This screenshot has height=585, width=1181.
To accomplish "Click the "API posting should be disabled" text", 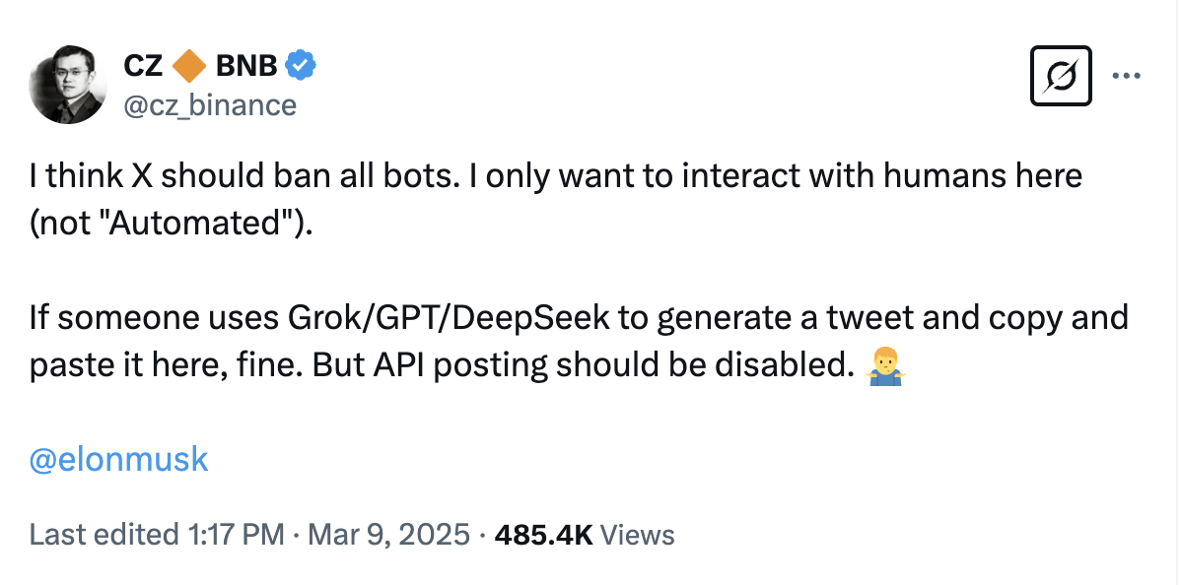I will click(x=613, y=365).
